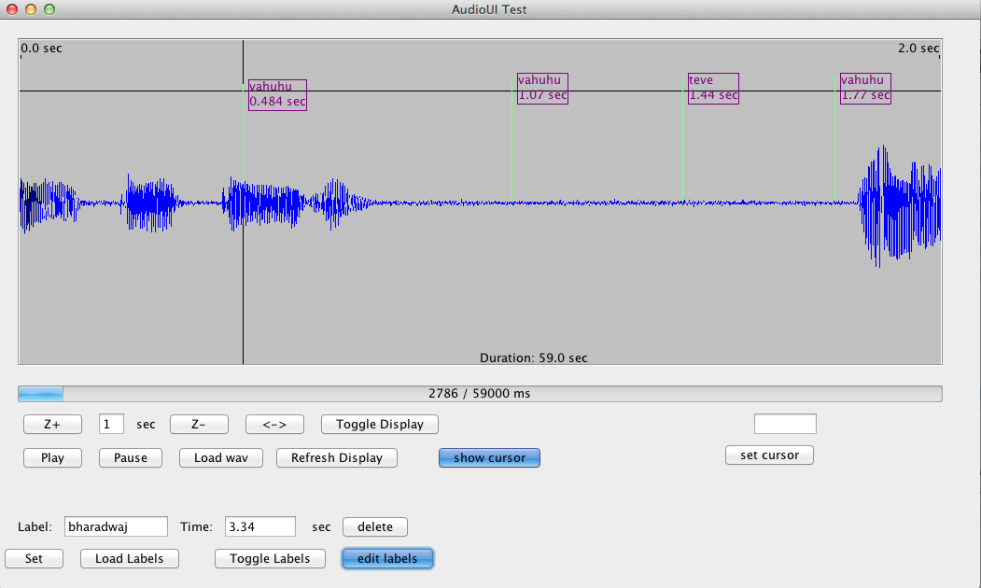Select the teve marker at 1.44 sec
This screenshot has width=981, height=588.
[713, 88]
